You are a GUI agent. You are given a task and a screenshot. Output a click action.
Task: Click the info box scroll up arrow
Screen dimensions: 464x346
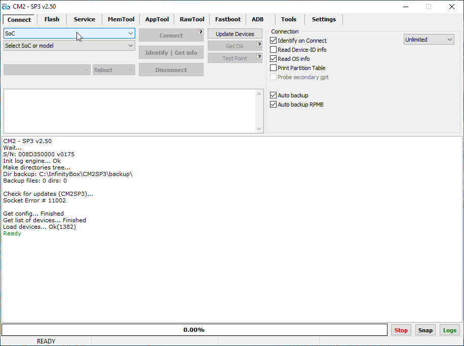259,94
